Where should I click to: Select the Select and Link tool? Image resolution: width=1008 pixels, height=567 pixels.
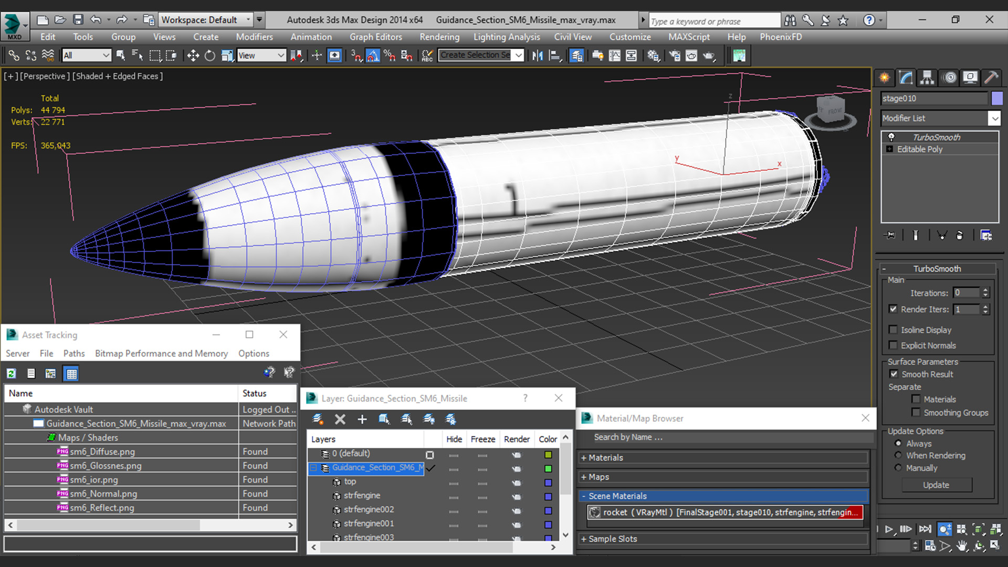pyautogui.click(x=14, y=56)
